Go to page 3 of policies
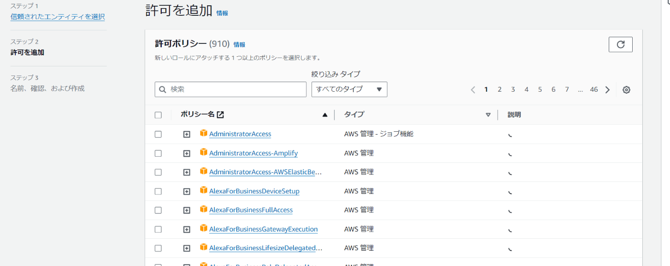This screenshot has width=670, height=266. (x=513, y=89)
